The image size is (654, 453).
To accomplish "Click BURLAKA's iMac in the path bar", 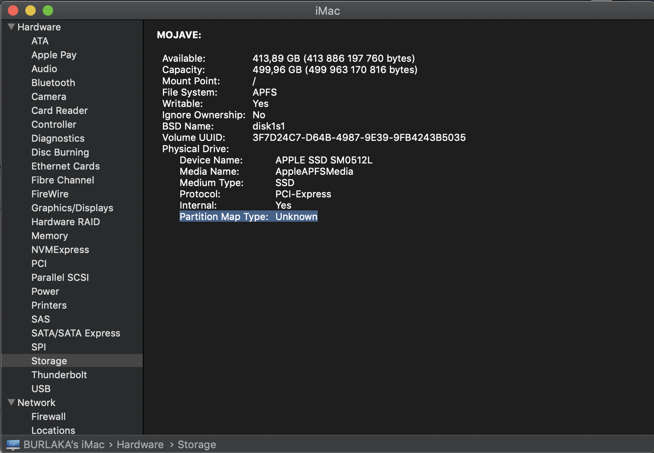I will [64, 445].
